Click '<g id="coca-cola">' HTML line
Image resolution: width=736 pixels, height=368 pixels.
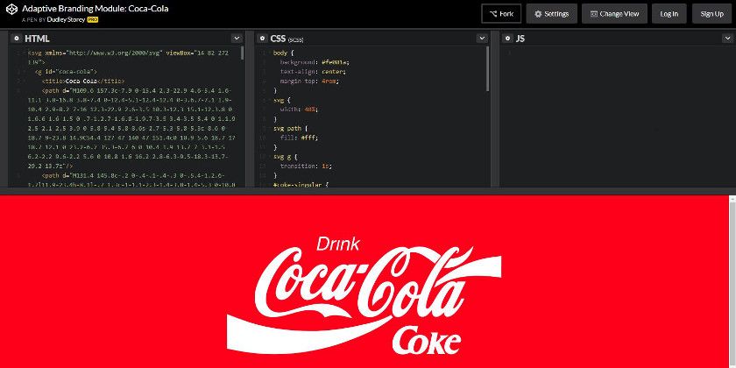click(66, 71)
